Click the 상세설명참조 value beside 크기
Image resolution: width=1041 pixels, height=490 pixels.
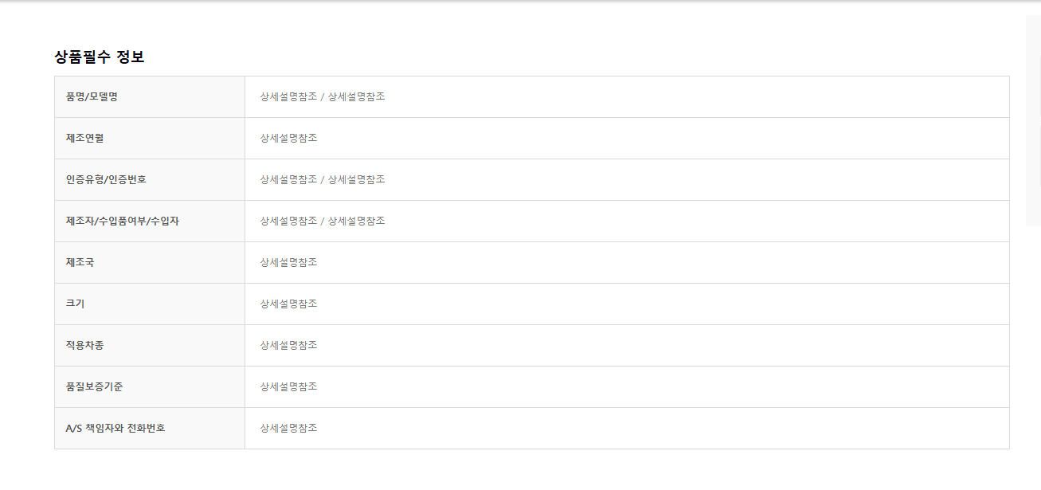[x=288, y=304]
